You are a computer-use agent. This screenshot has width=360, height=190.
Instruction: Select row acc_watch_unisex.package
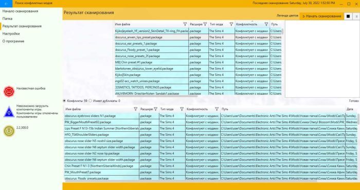coord(198,81)
